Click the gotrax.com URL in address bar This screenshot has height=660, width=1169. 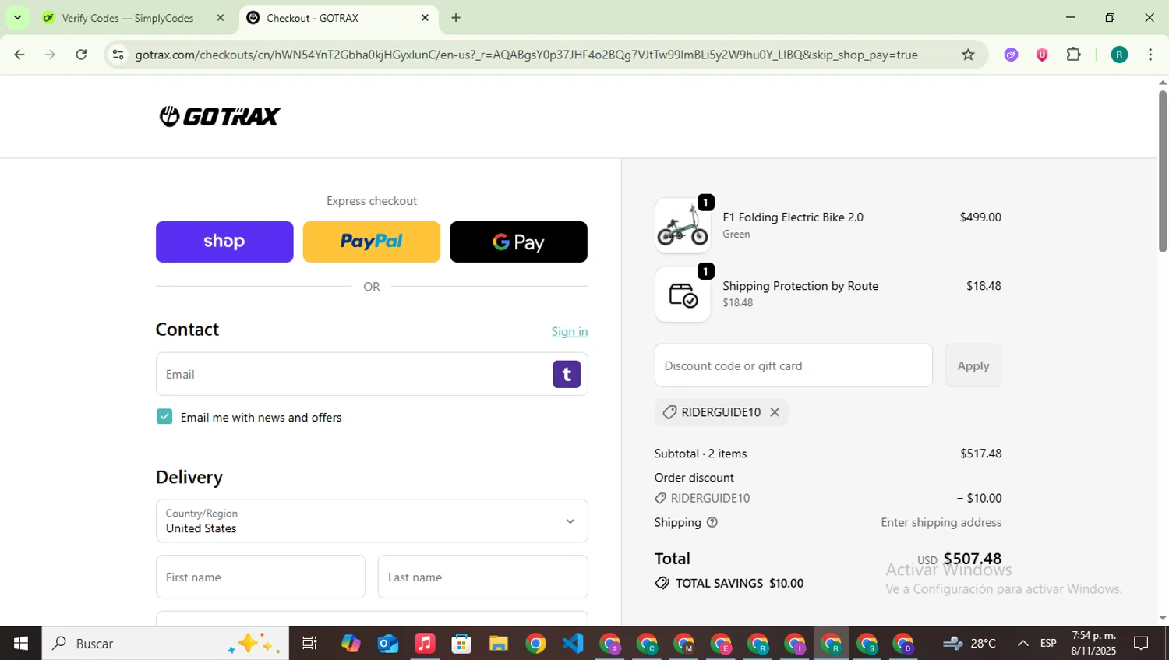point(526,55)
